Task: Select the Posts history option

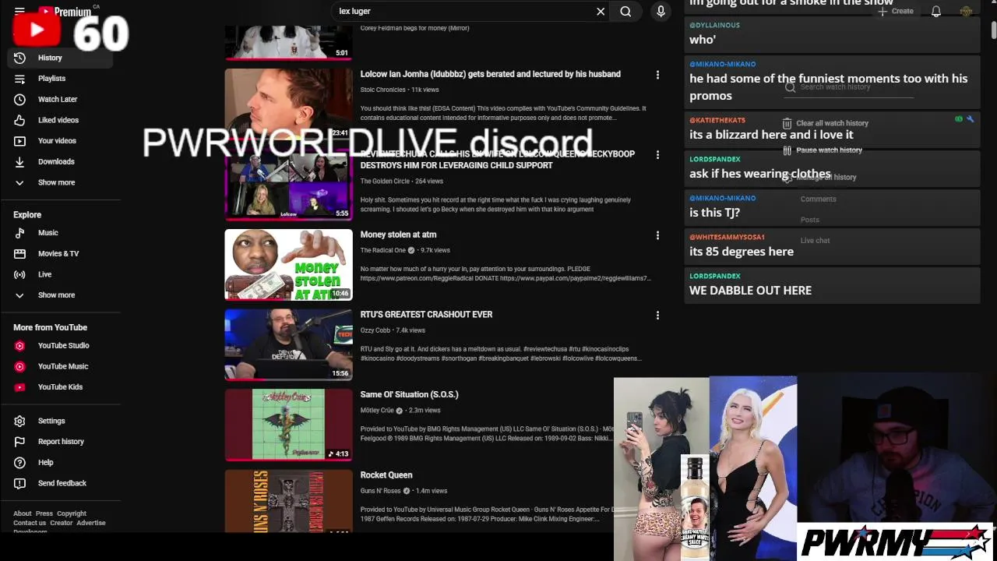Action: point(809,220)
